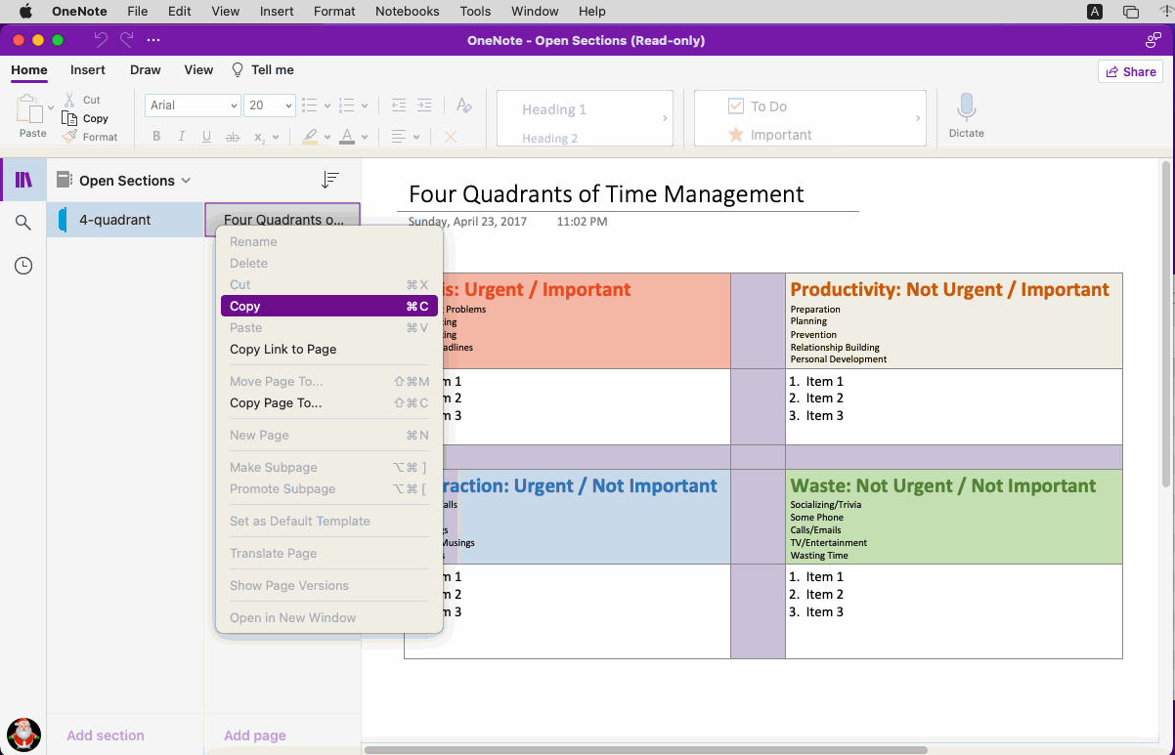Switch to the Draw ribbon tab
Viewport: 1175px width, 755px height.
click(145, 70)
